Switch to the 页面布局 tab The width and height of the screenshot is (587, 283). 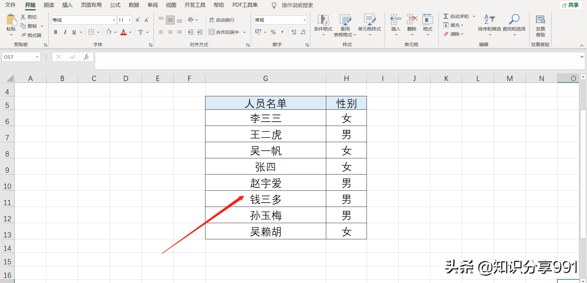[x=91, y=5]
